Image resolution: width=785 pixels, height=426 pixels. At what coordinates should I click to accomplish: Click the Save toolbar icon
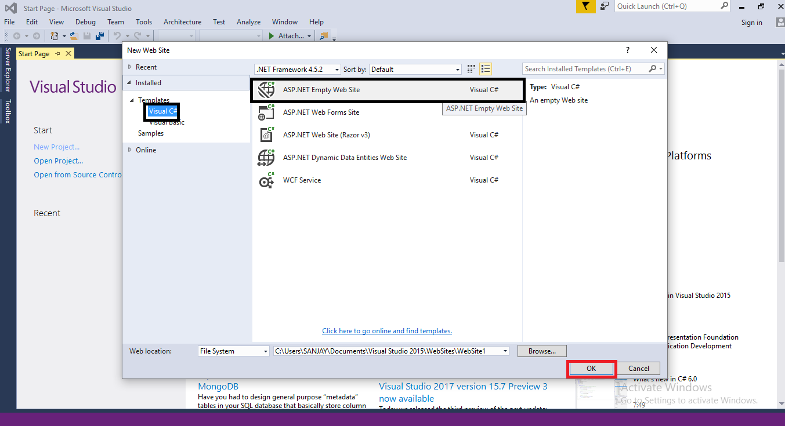coord(87,36)
